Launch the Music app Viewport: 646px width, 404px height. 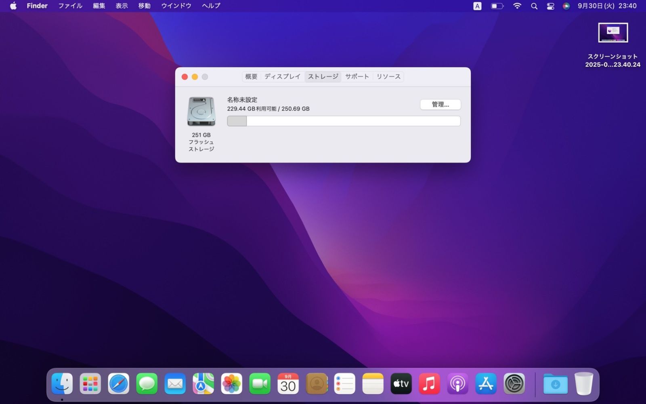point(429,383)
